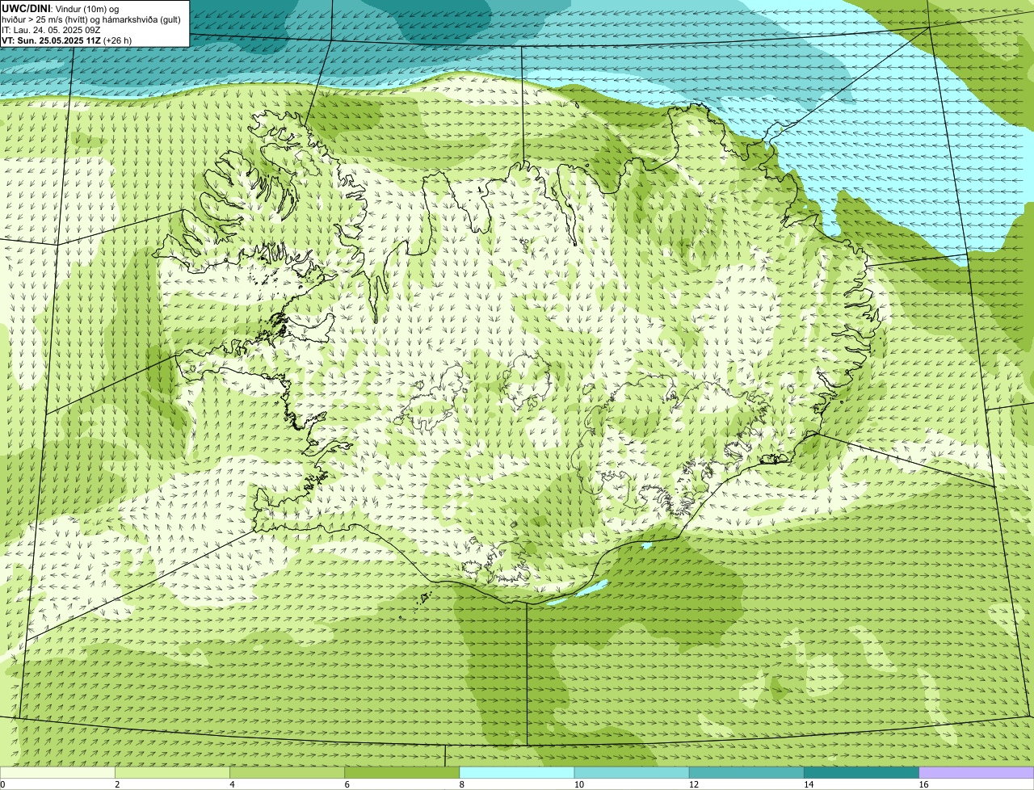Click the legend scale label '8'

coord(461,784)
